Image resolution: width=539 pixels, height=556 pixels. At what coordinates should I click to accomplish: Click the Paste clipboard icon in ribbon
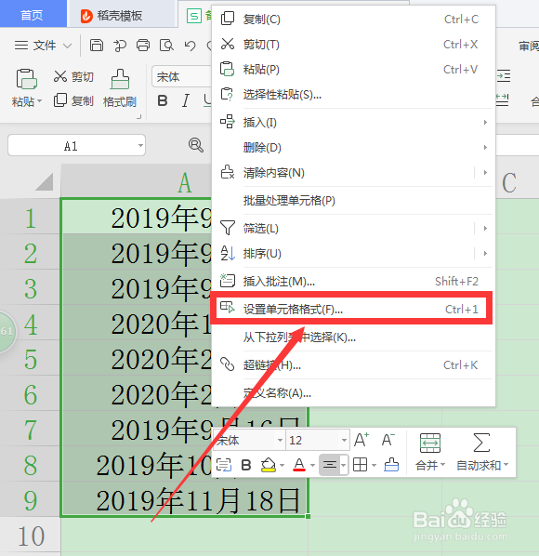click(26, 79)
